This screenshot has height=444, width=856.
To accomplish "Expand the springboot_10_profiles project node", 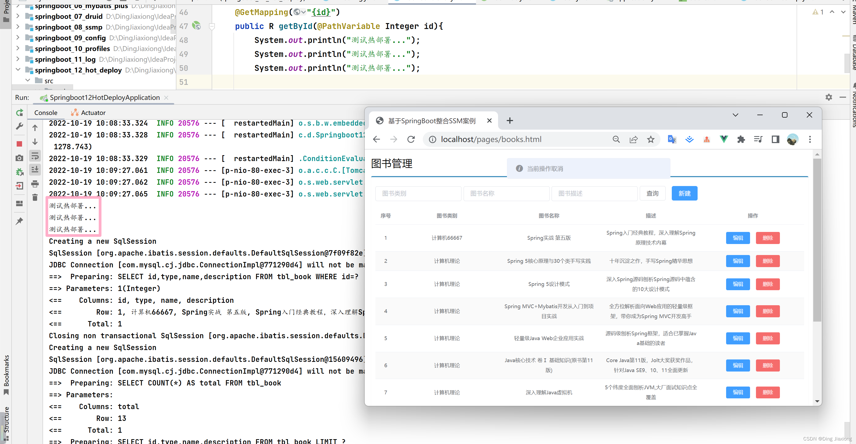I will click(x=18, y=48).
